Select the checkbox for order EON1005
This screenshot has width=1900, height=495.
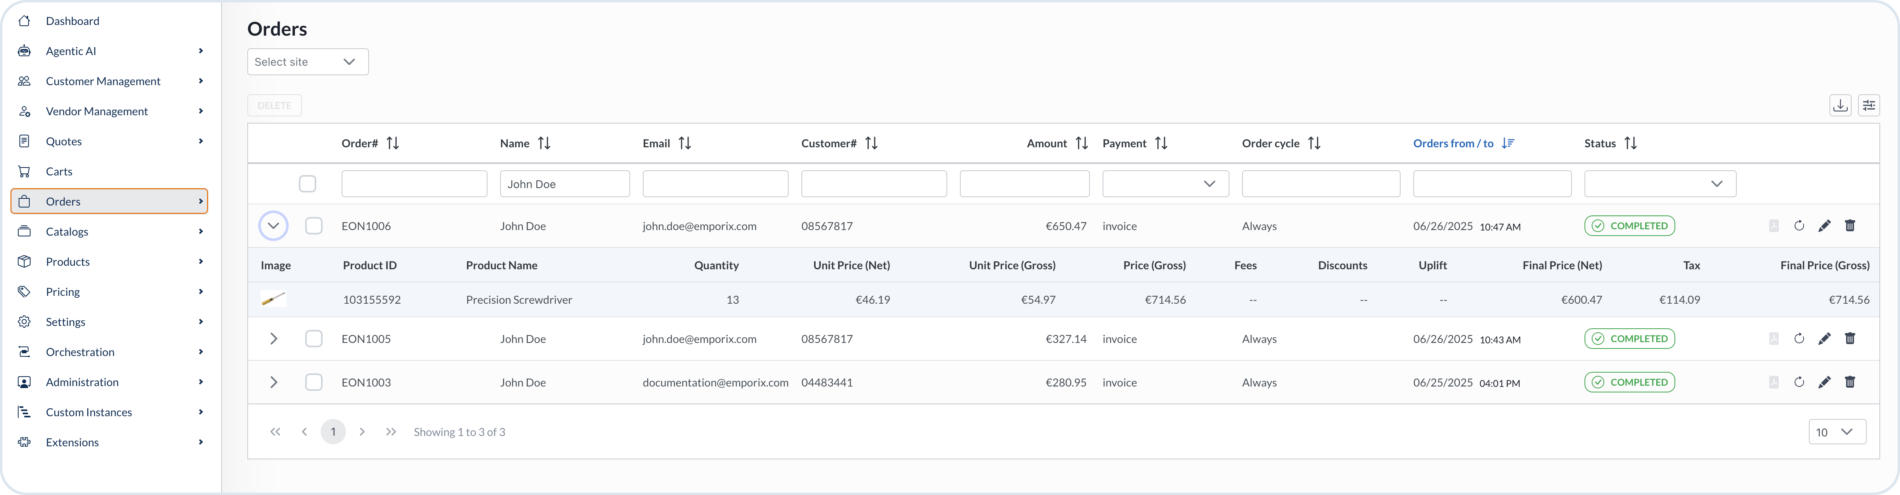pyautogui.click(x=313, y=339)
